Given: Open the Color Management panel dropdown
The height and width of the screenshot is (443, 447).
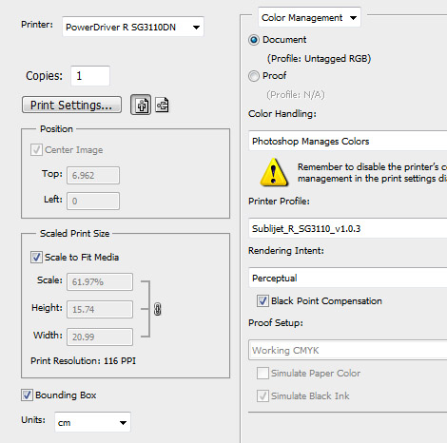Looking at the screenshot, I should [x=309, y=18].
